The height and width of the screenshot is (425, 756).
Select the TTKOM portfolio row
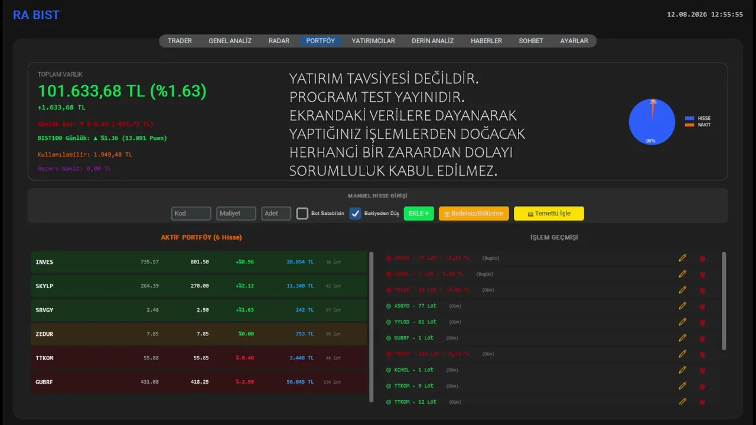point(199,358)
